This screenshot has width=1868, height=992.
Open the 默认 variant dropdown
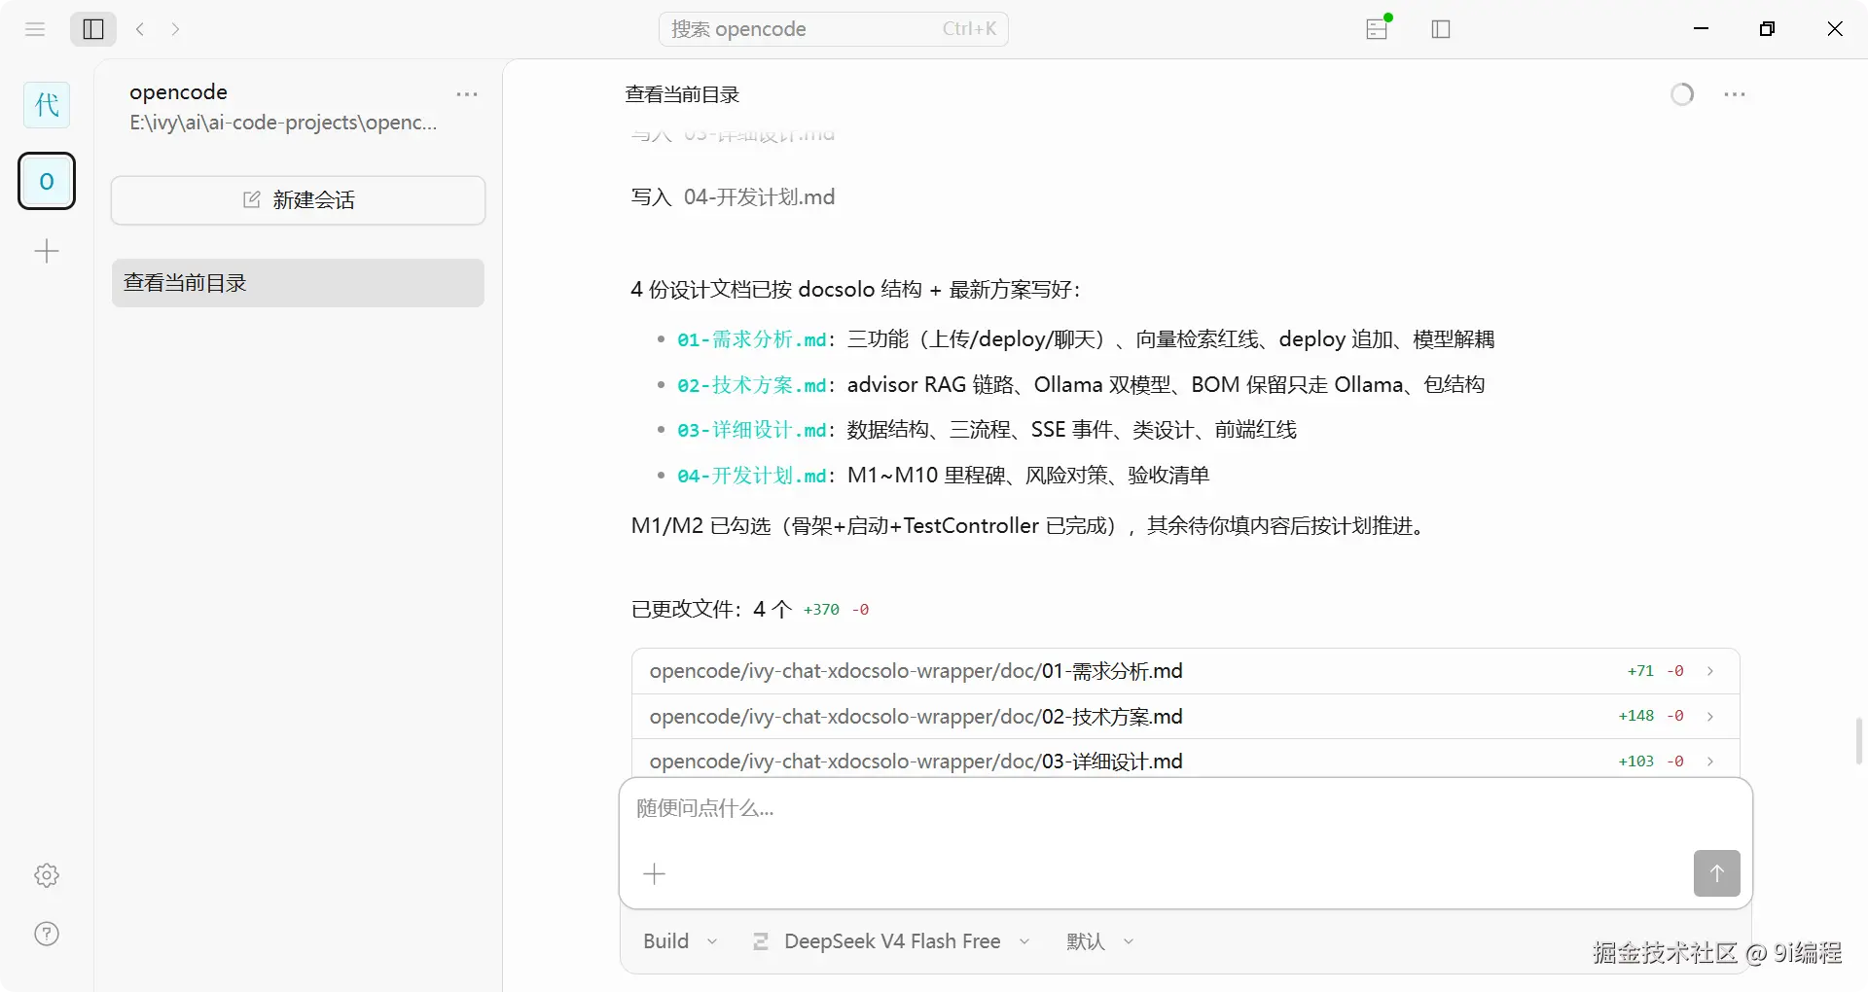(x=1100, y=941)
